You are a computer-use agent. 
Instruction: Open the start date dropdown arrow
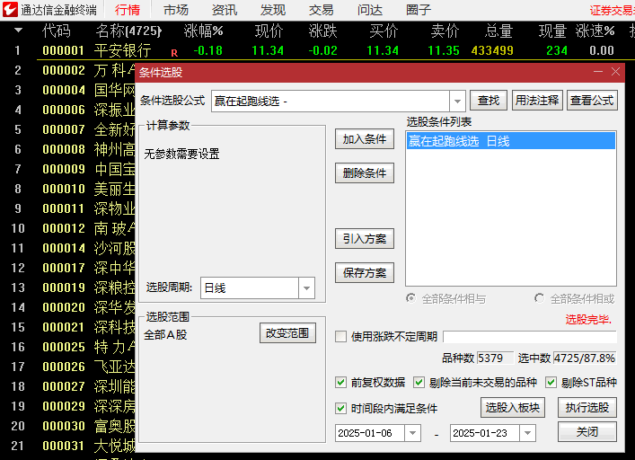pos(412,433)
